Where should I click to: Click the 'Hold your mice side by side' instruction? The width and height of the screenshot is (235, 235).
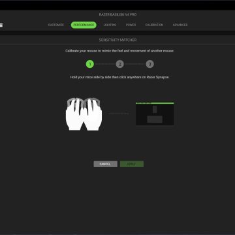119,77
